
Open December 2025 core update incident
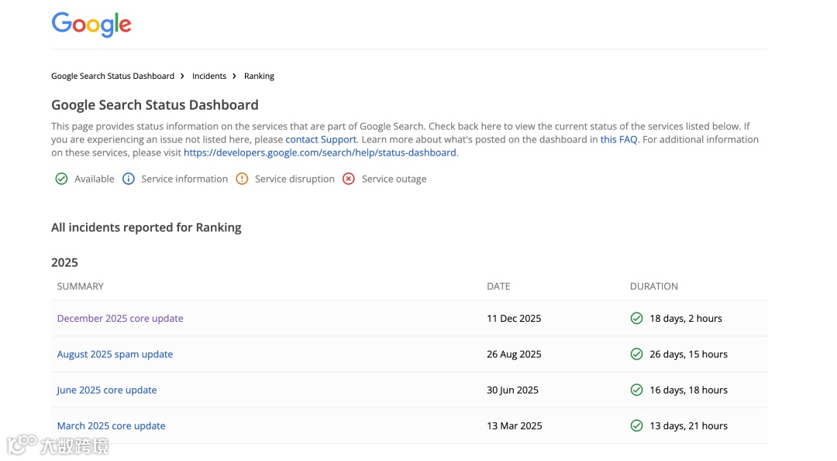tap(120, 318)
